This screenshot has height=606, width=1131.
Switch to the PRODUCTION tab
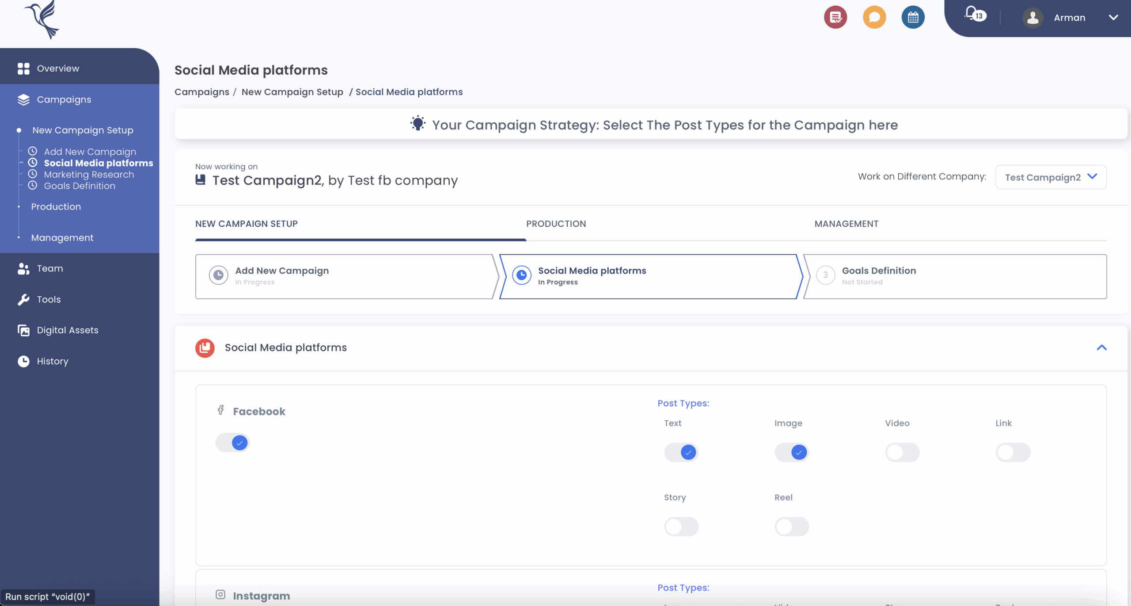point(556,224)
